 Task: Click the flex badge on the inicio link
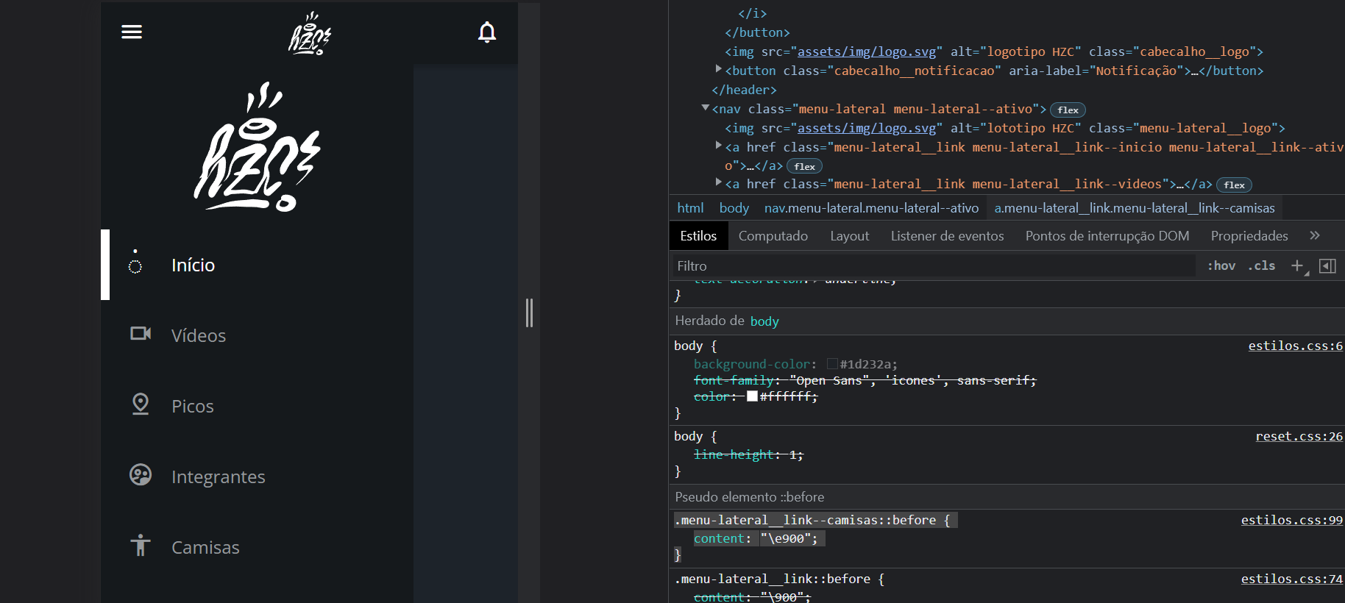click(804, 166)
